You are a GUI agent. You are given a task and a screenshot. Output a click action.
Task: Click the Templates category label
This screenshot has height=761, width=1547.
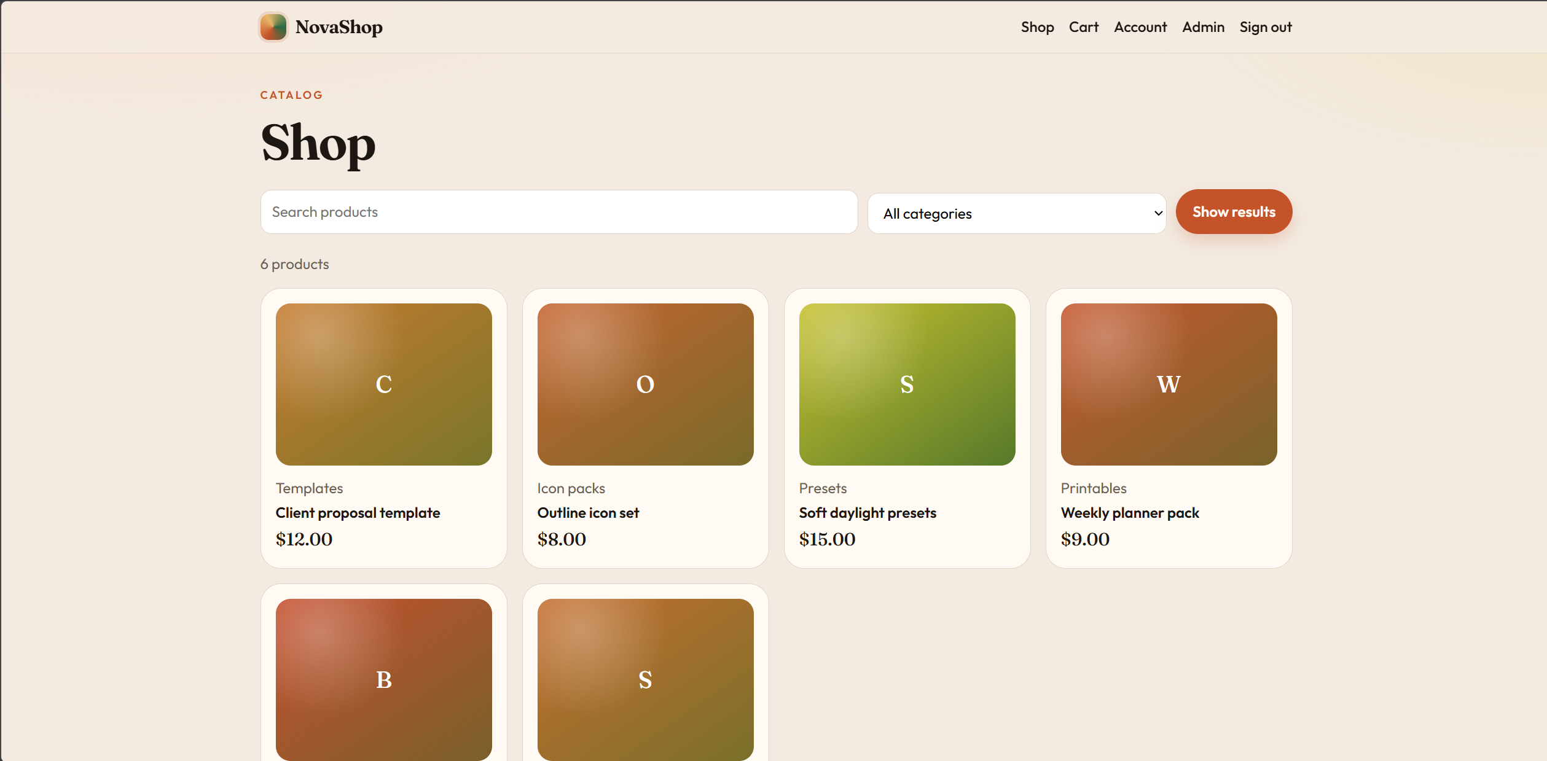click(309, 488)
